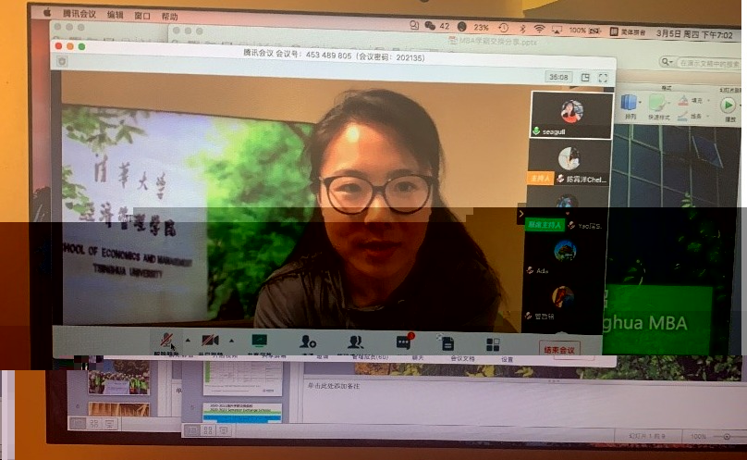Select table slide thumbnail in front PowerPoint
Image resolution: width=747 pixels, height=460 pixels.
tap(243, 379)
